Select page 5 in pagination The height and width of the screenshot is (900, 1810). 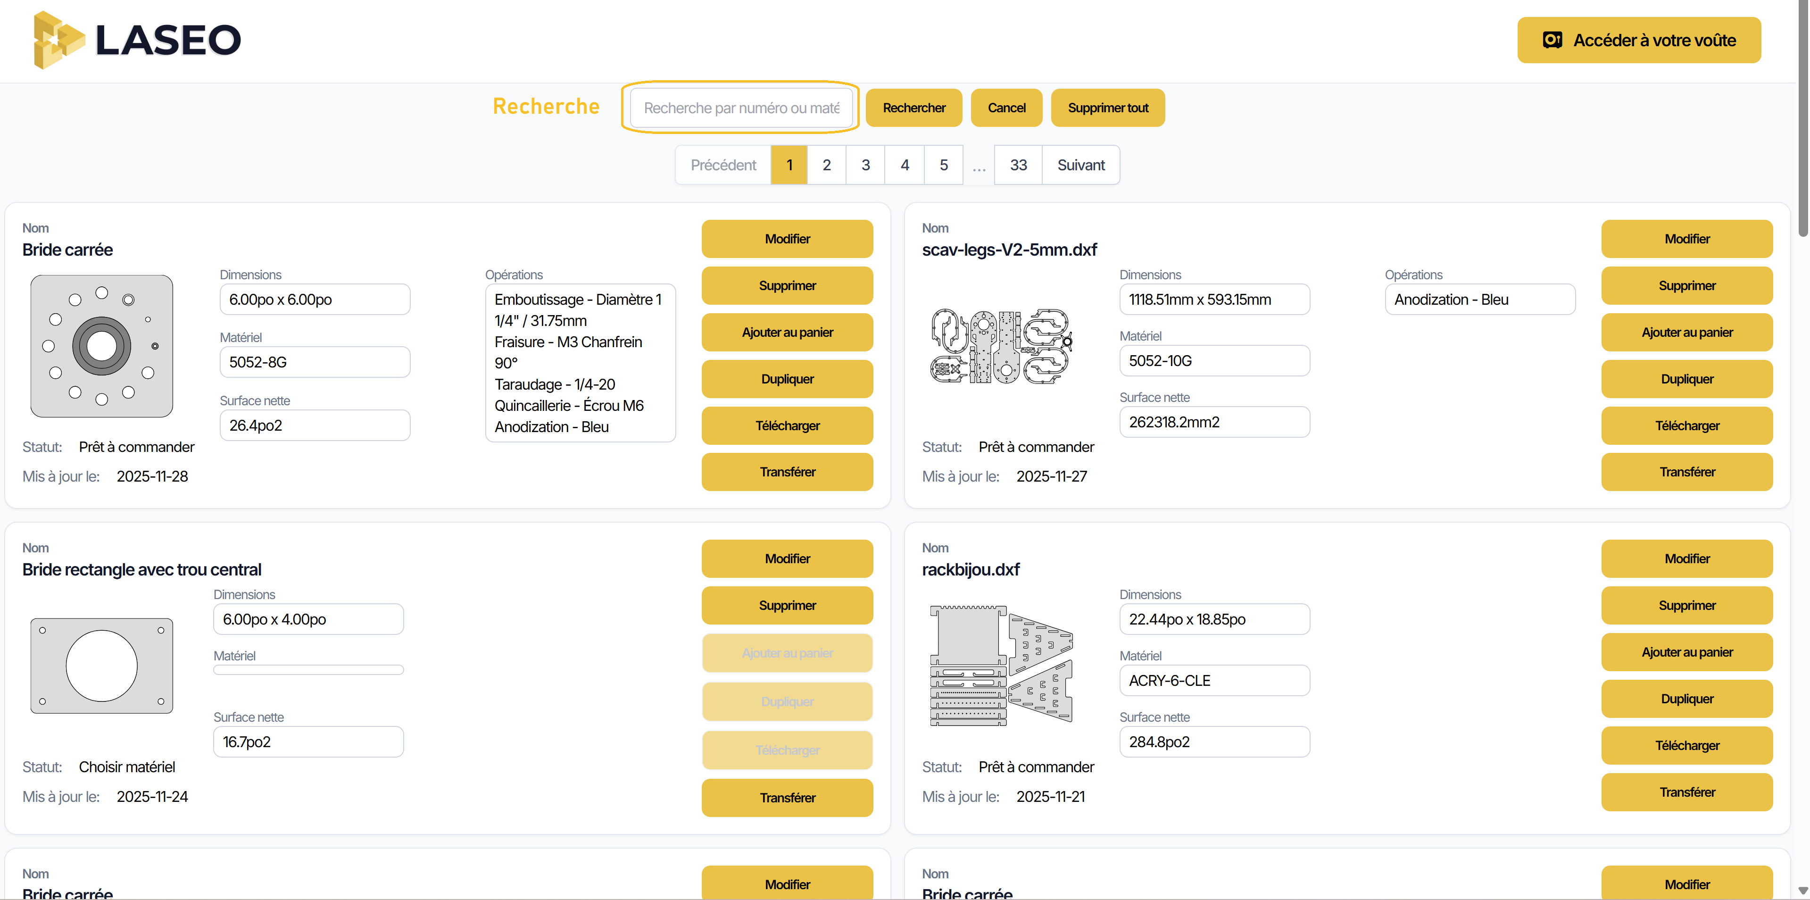[x=943, y=165]
